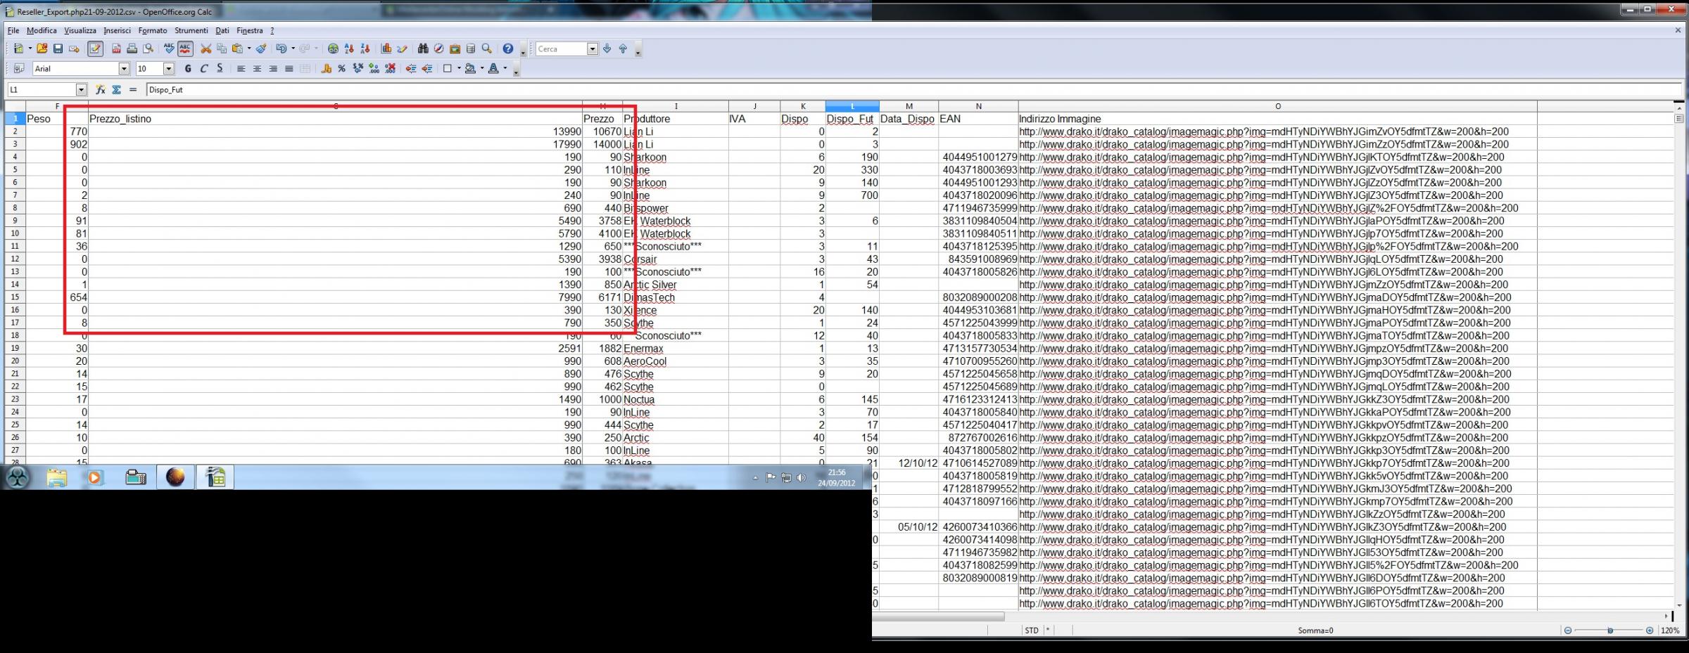Run the spelling check
This screenshot has height=653, width=1689.
[169, 49]
